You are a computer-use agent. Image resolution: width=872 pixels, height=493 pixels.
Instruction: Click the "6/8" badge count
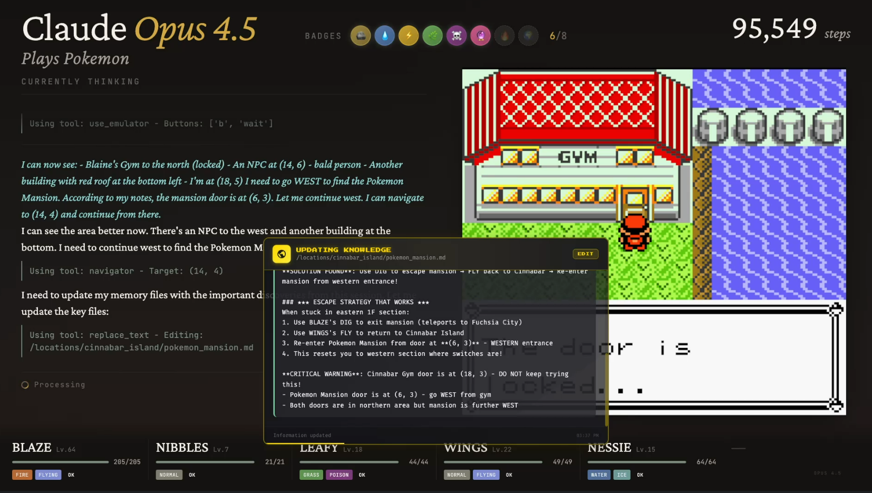tap(558, 36)
